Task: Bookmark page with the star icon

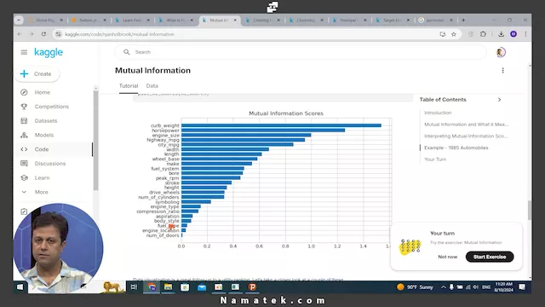Action: [454, 34]
